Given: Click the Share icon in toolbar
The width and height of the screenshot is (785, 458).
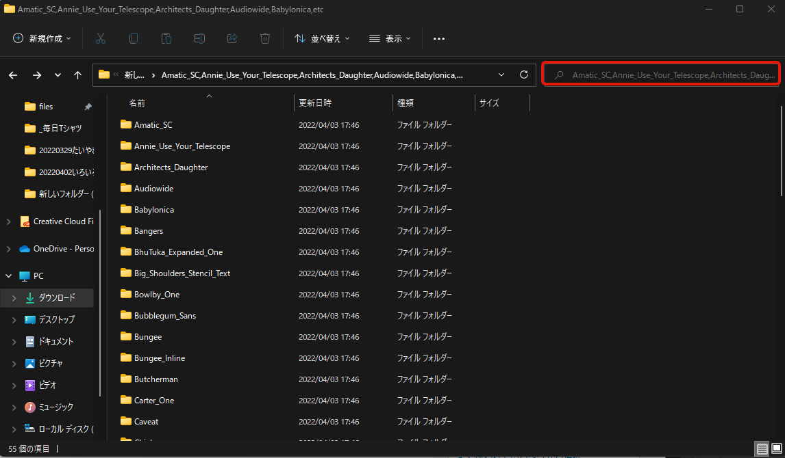Looking at the screenshot, I should (232, 38).
